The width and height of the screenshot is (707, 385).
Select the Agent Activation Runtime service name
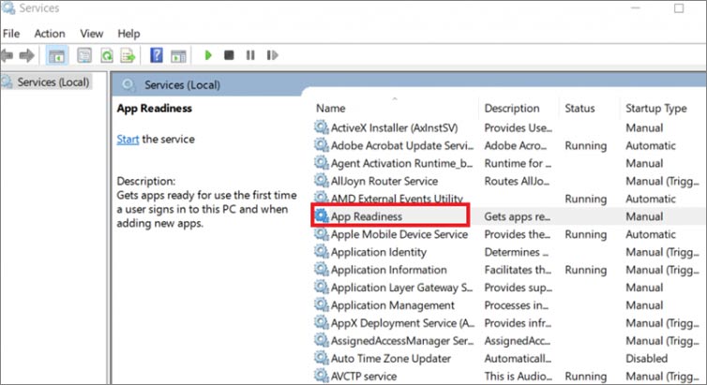pyautogui.click(x=401, y=163)
